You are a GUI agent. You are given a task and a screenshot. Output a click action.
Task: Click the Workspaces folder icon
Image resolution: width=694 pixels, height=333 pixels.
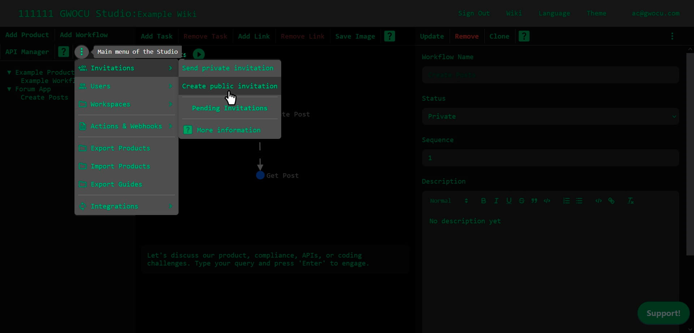(83, 104)
